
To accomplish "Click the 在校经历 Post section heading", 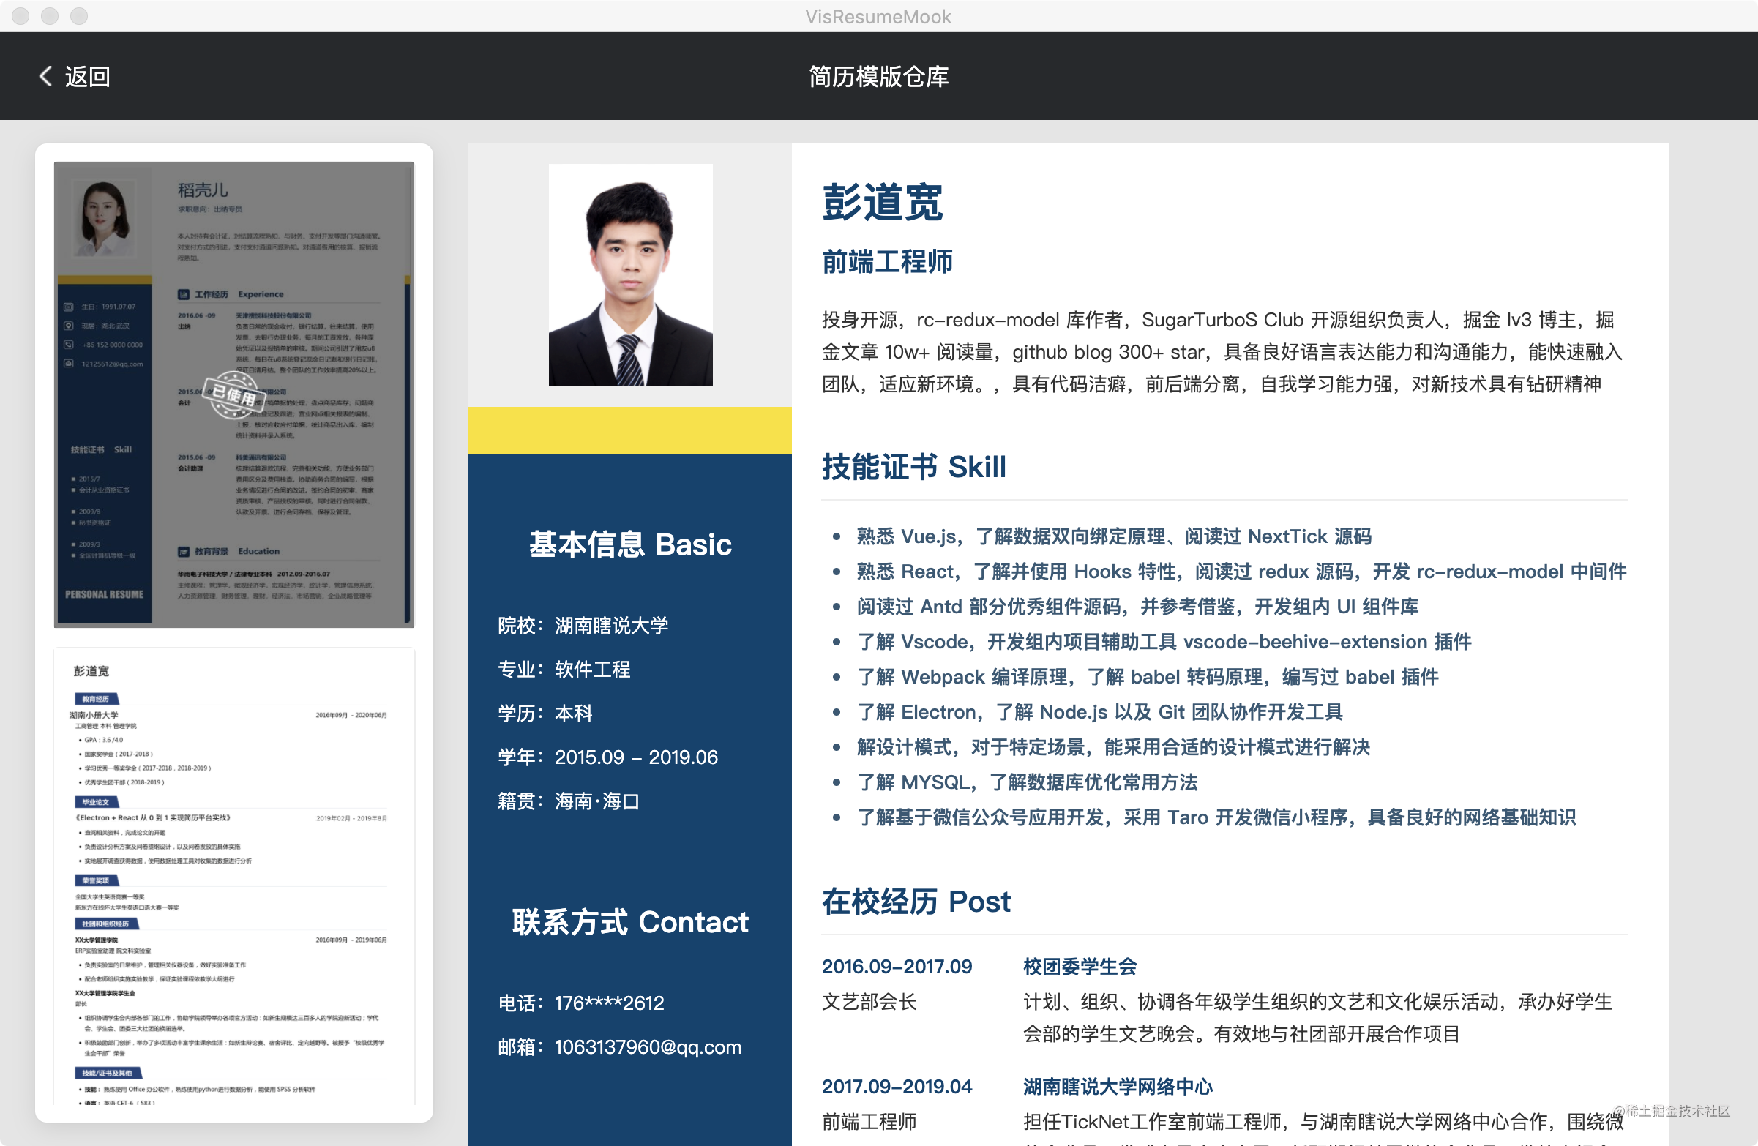I will pyautogui.click(x=916, y=902).
